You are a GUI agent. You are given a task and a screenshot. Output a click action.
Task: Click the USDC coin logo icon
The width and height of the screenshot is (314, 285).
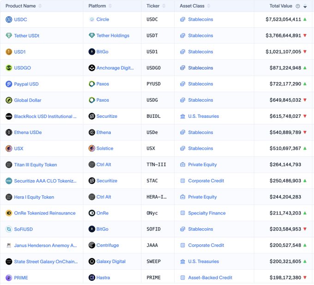coord(9,19)
